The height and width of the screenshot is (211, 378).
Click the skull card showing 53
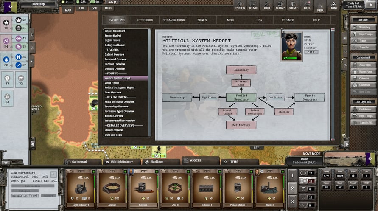(x=7, y=80)
